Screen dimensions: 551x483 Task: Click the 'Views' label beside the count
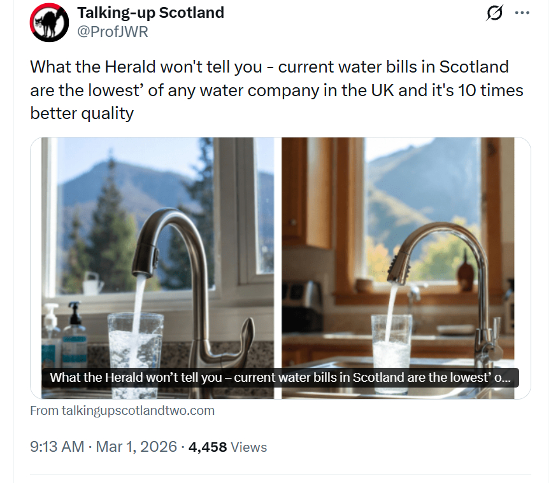point(248,447)
